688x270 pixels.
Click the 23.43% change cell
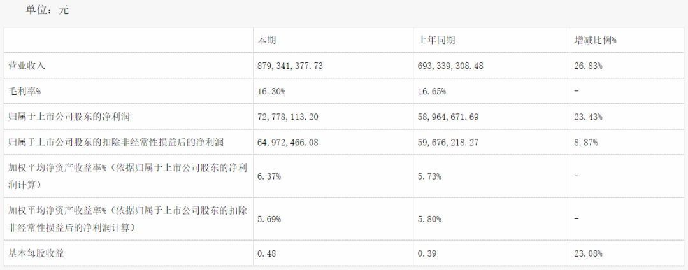[588, 117]
